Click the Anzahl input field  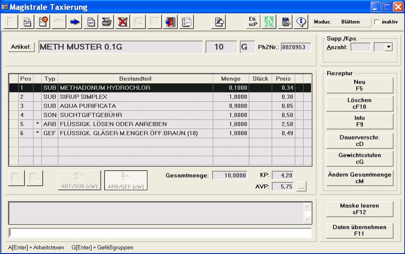coord(360,47)
